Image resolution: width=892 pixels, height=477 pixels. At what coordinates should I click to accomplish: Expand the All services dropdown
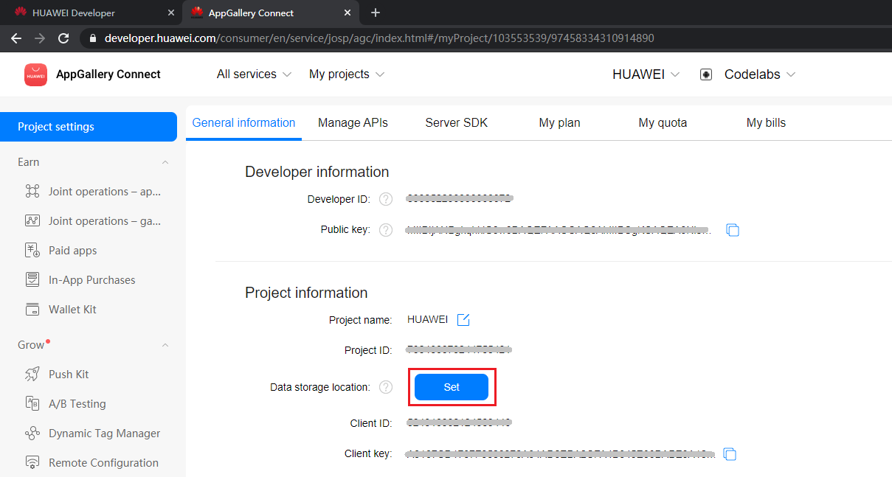pyautogui.click(x=254, y=74)
